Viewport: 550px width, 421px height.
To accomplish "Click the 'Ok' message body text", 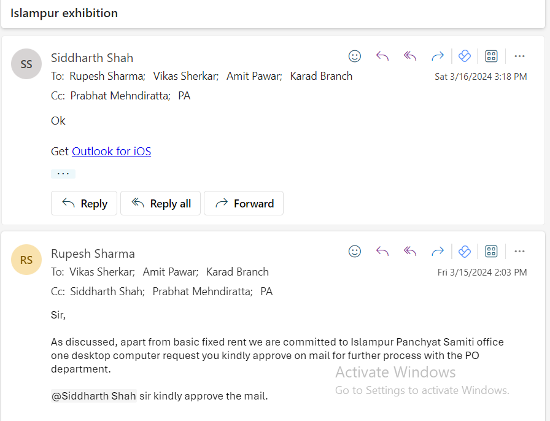I will tap(58, 121).
